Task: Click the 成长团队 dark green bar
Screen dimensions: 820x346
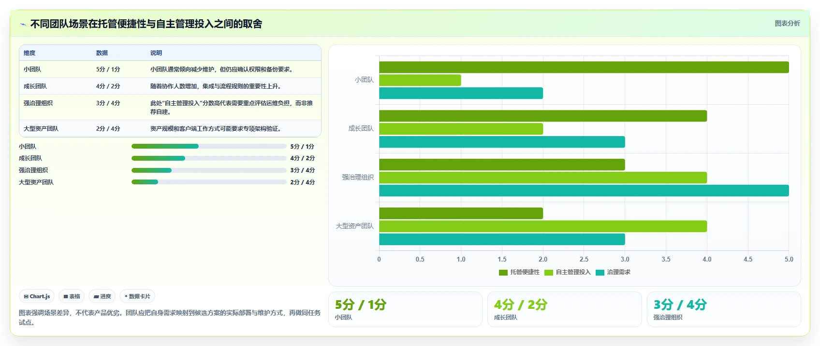Action: click(x=543, y=116)
